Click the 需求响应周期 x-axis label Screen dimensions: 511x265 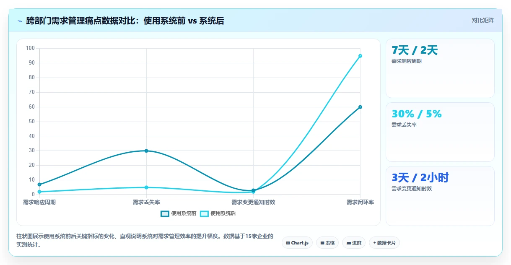point(39,202)
